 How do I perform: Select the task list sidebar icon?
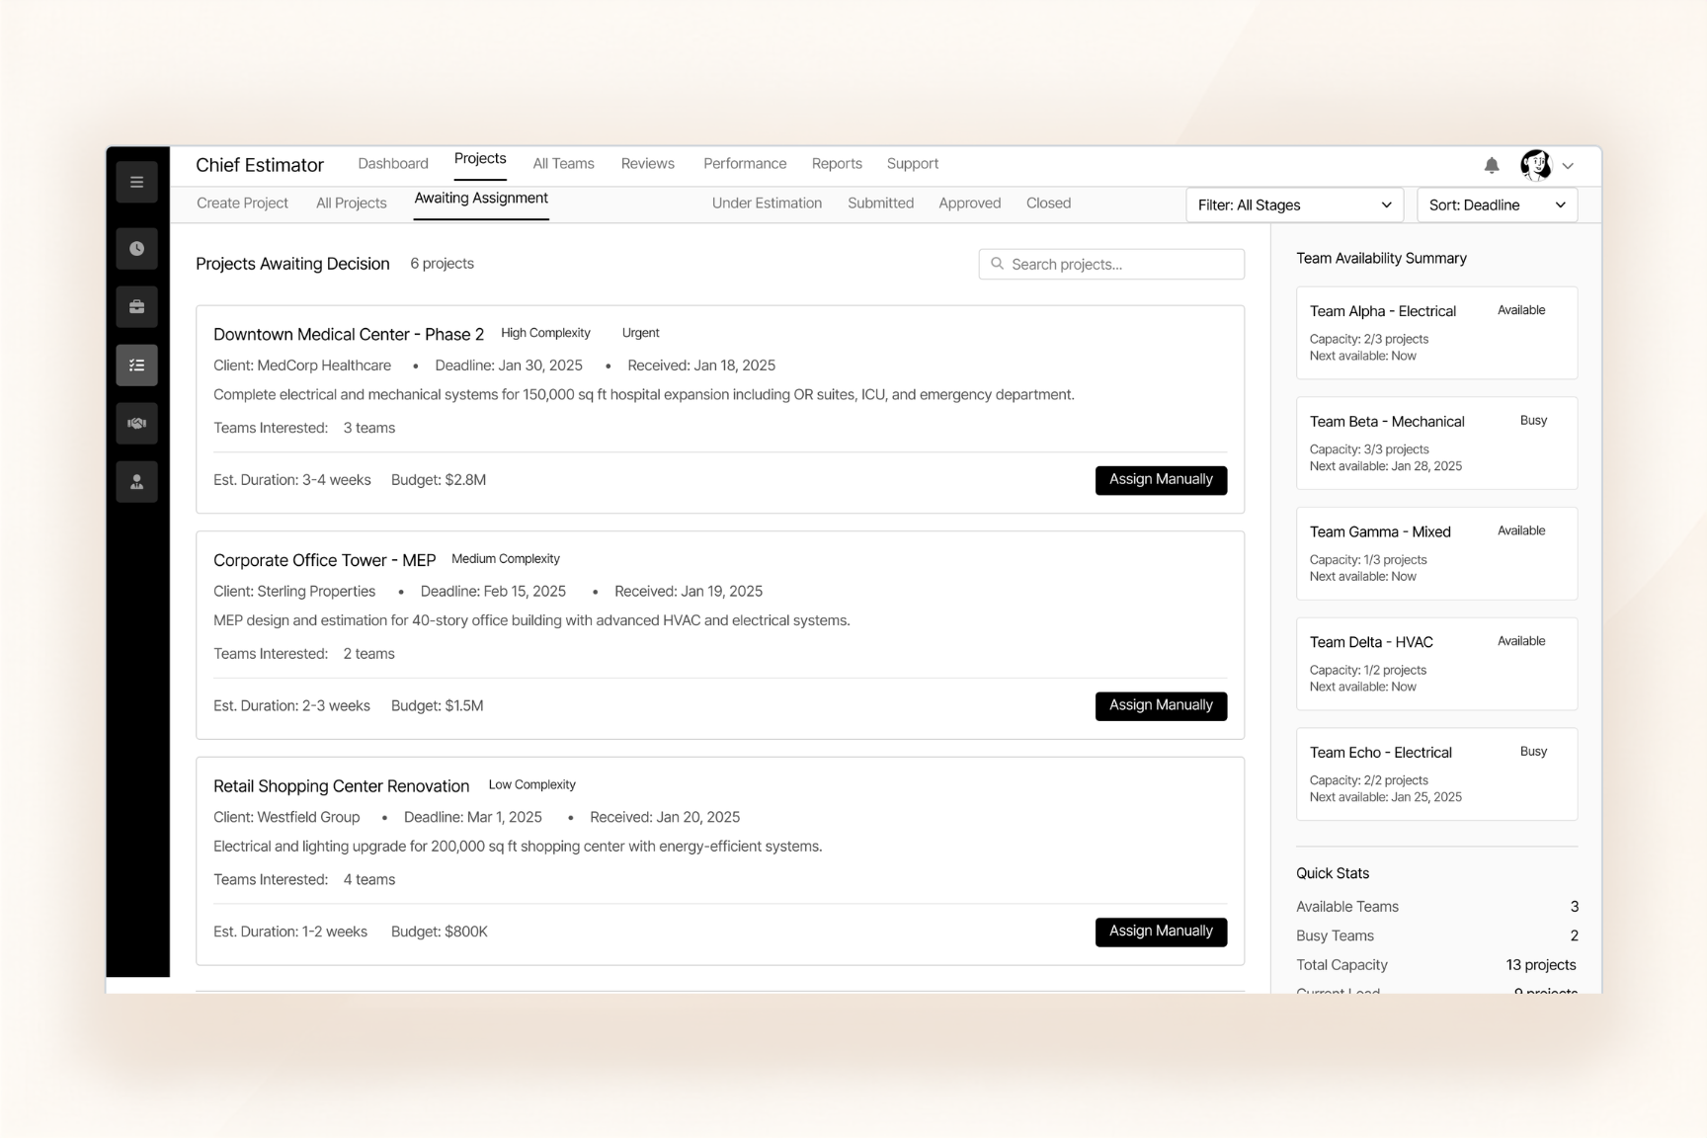click(x=136, y=366)
